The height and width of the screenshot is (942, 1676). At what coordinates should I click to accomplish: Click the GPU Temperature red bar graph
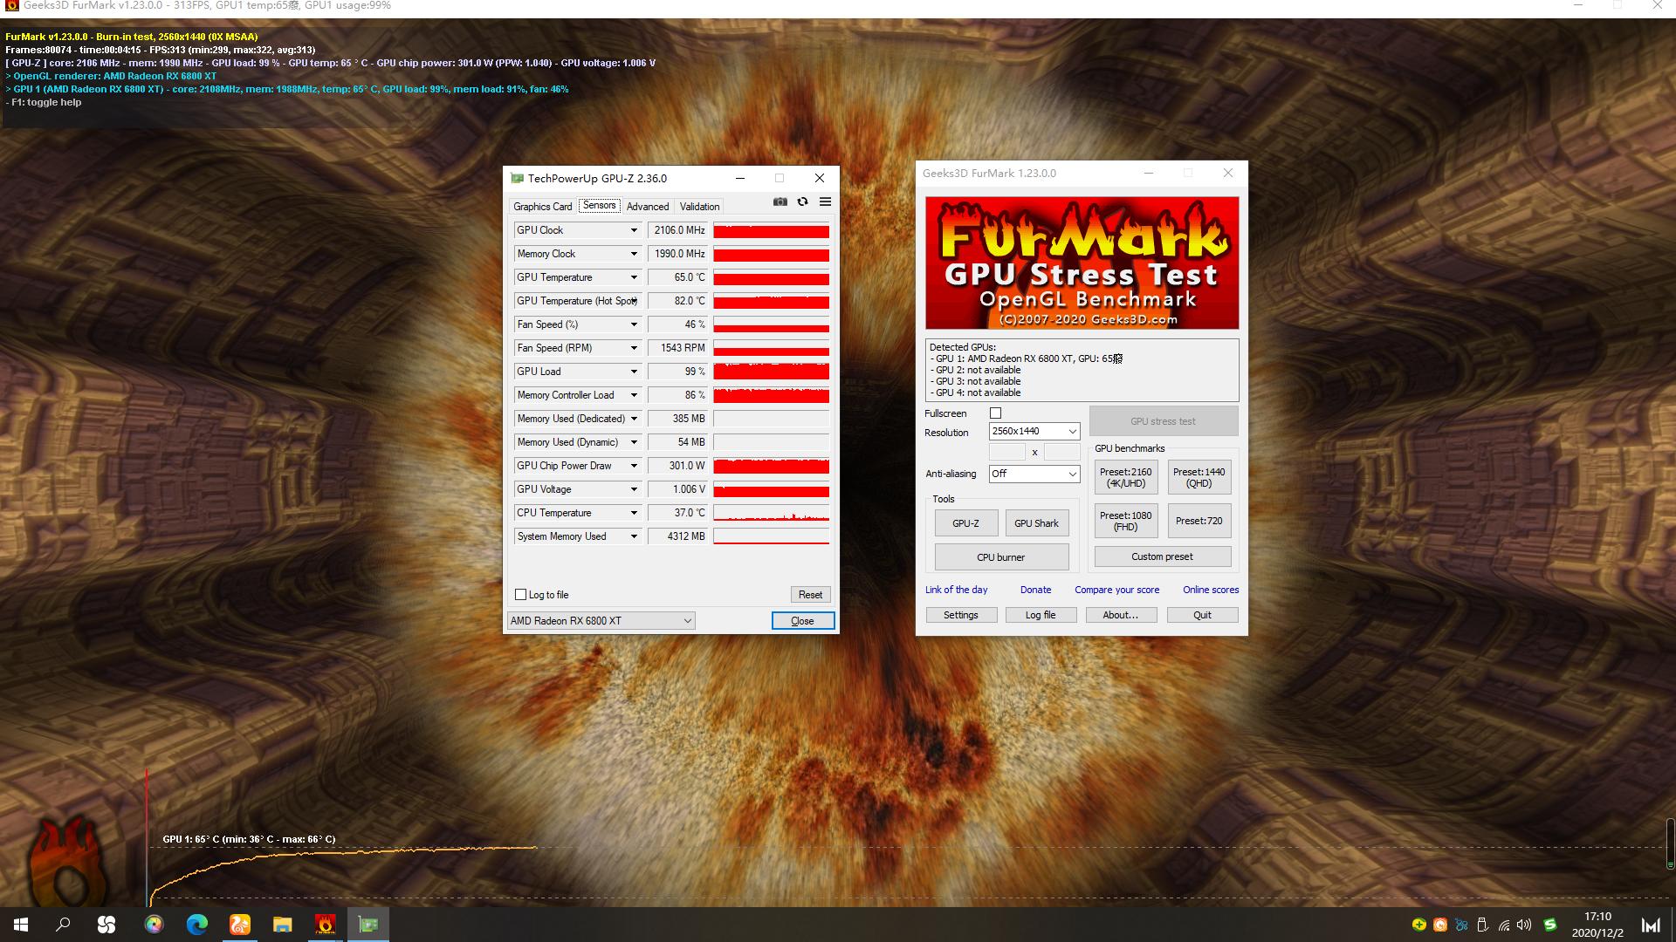coord(771,277)
